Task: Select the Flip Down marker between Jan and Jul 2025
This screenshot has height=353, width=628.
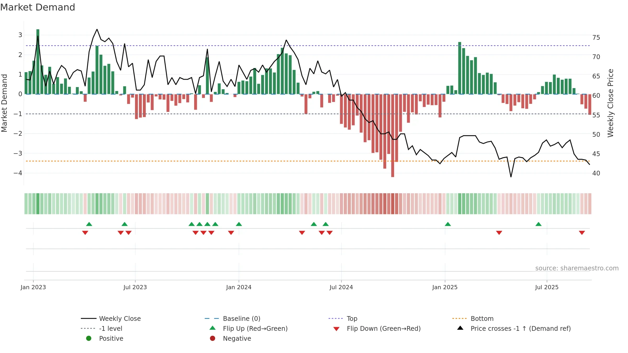Action: (x=499, y=233)
